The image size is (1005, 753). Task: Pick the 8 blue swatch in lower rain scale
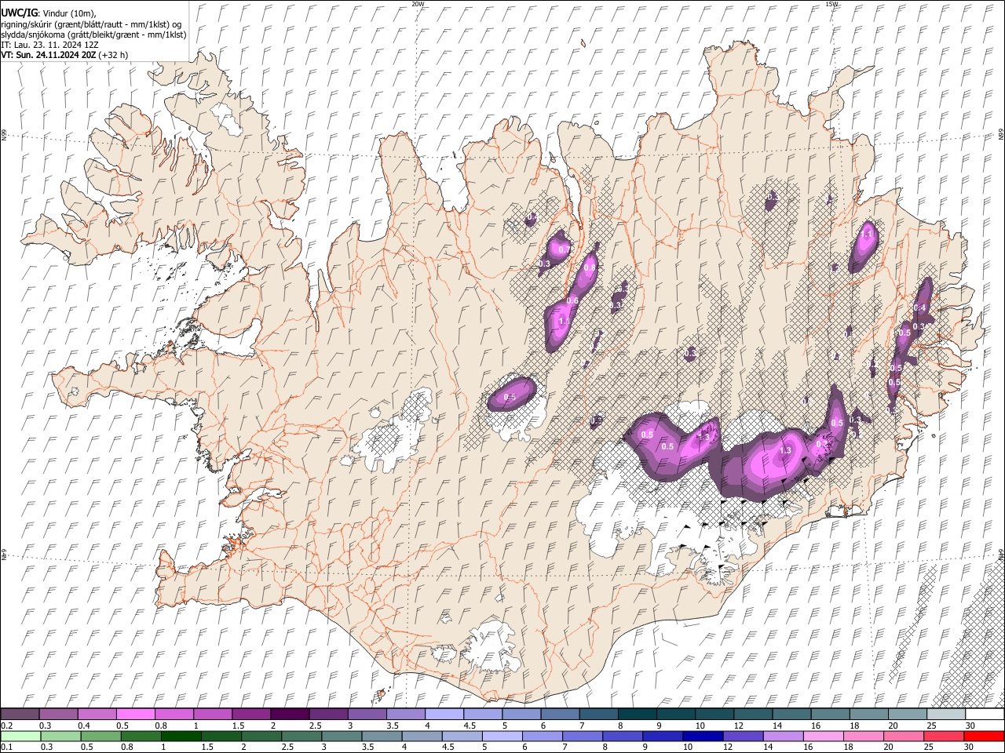622,736
